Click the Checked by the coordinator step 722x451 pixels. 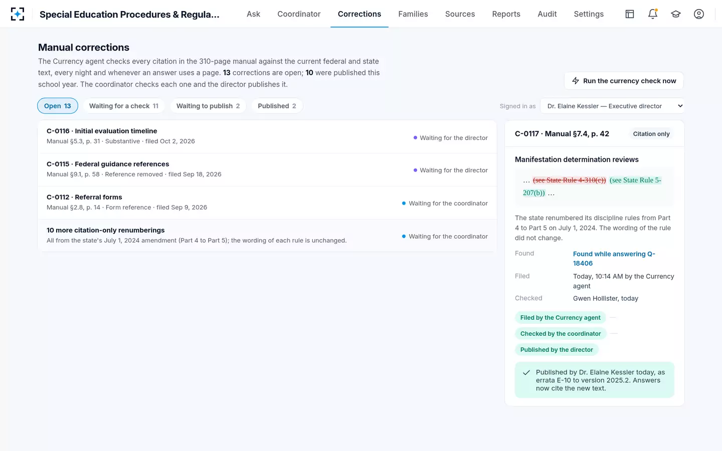tap(561, 334)
